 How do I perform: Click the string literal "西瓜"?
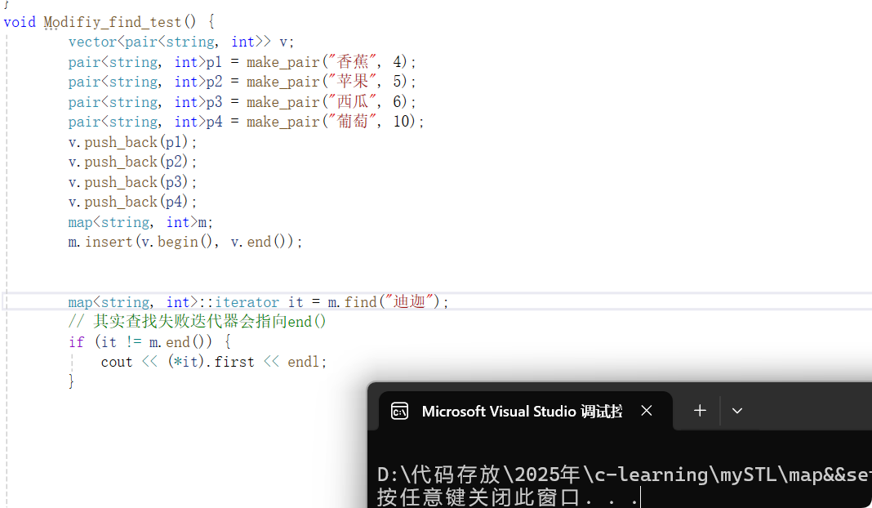(353, 102)
